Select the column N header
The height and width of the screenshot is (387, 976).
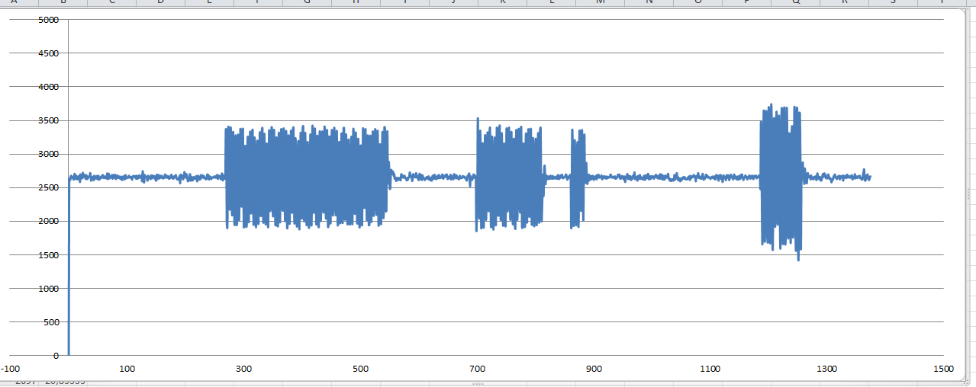(649, 2)
